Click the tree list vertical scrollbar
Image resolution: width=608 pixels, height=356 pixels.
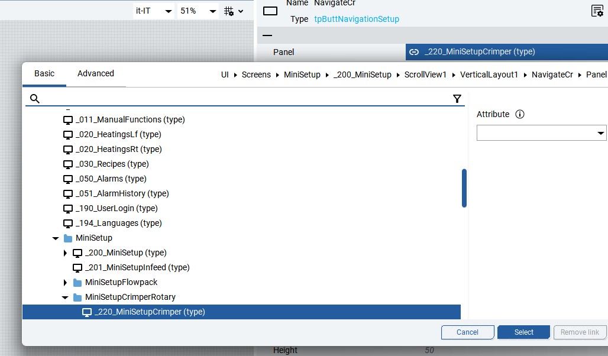464,188
